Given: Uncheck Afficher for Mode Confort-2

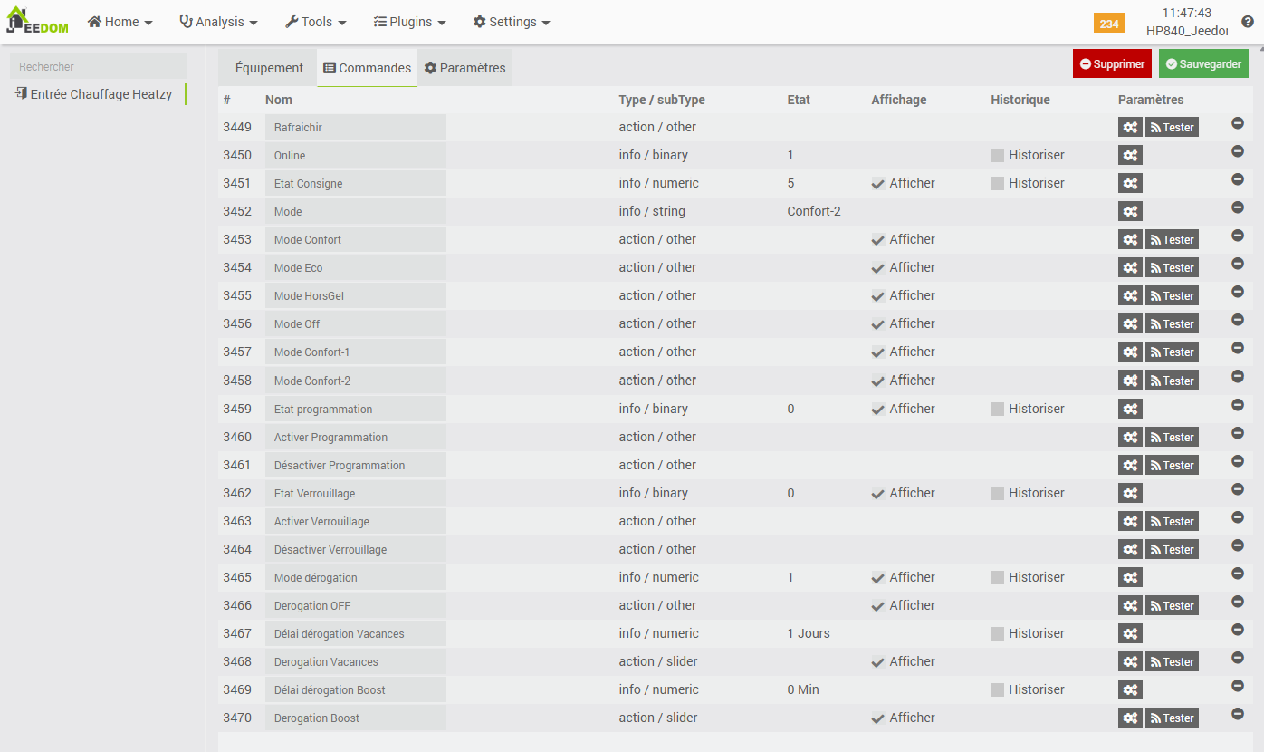Looking at the screenshot, I should (878, 381).
